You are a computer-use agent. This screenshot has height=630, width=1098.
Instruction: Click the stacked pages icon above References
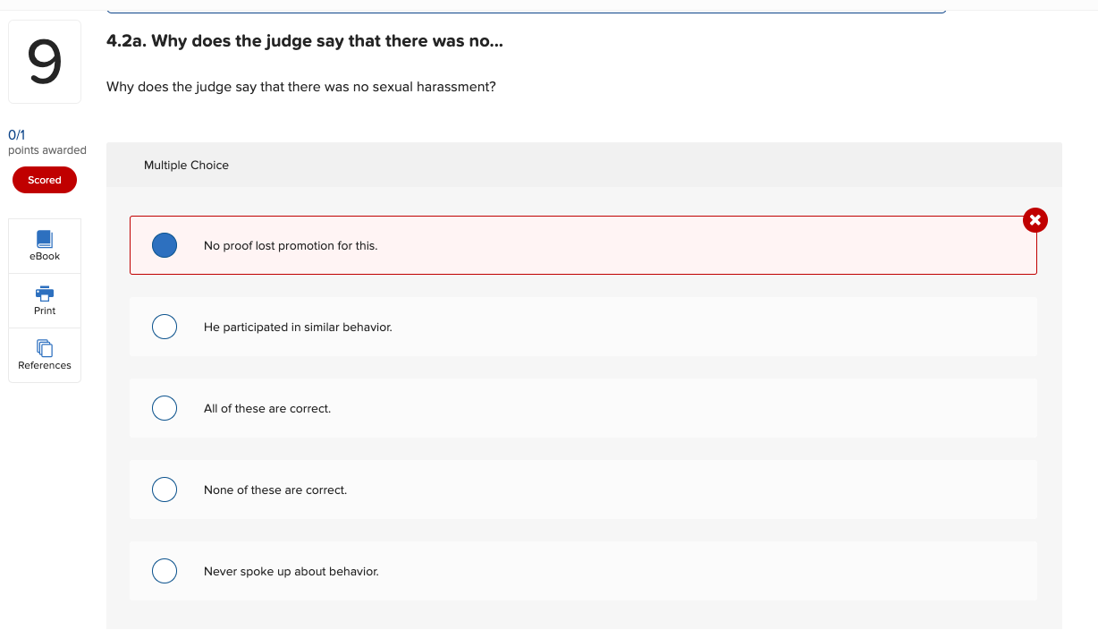tap(44, 349)
